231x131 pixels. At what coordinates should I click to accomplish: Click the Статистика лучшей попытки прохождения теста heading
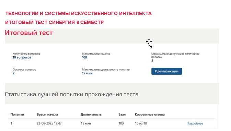[72, 95]
